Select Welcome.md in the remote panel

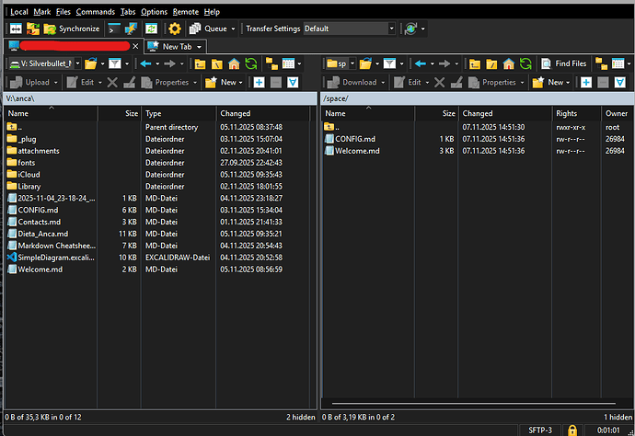pos(357,151)
